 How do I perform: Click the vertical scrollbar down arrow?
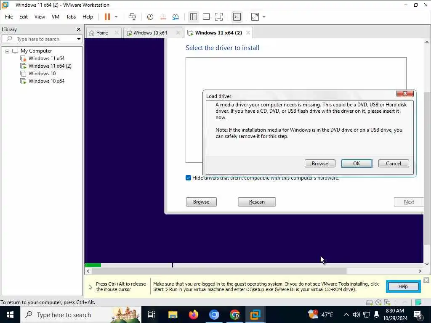click(x=427, y=264)
